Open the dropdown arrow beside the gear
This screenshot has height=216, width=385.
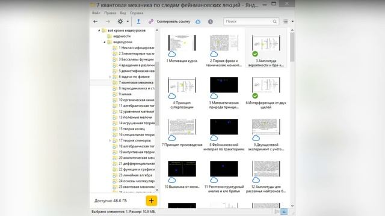[128, 22]
